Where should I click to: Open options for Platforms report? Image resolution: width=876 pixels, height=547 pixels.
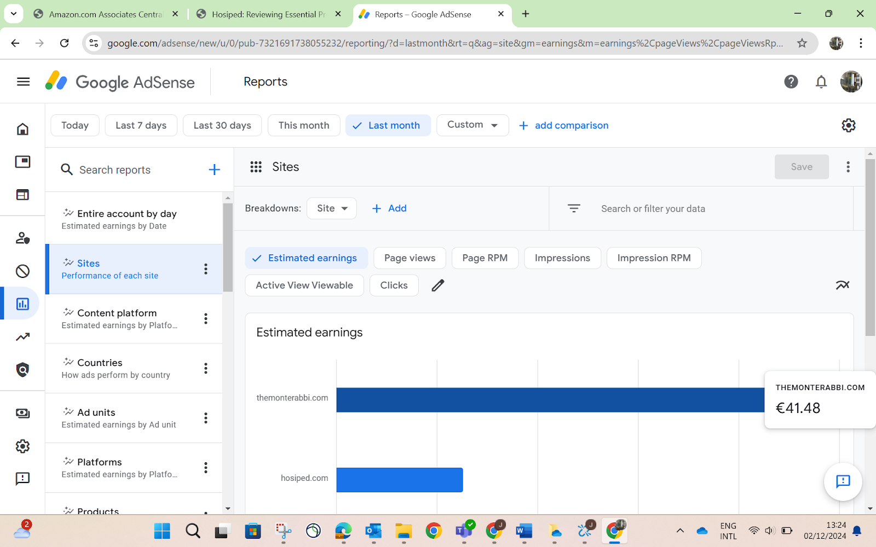point(206,468)
